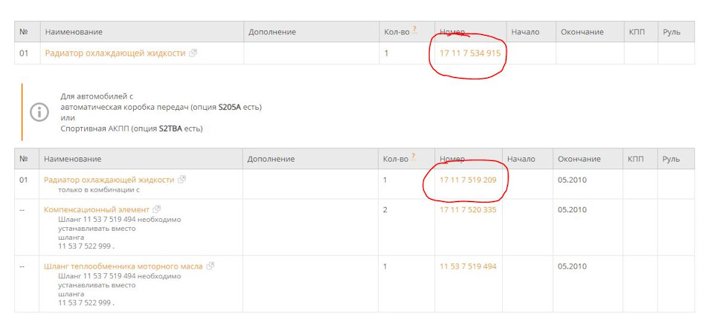Screen dimensions: 714x331
Task: Click the 05.2010 end date in Компенсационный элемент row
Action: coord(572,209)
